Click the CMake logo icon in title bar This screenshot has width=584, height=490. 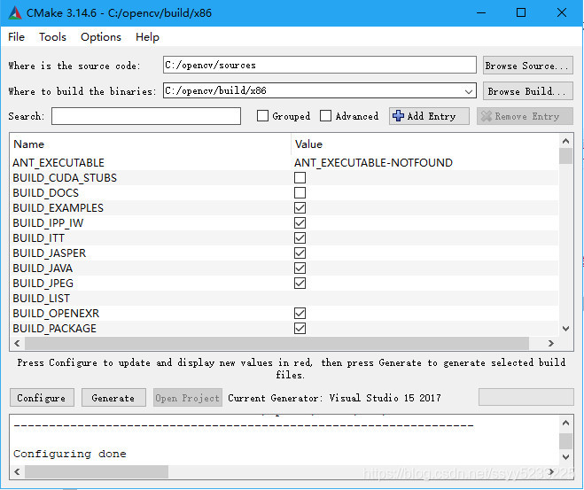click(x=15, y=13)
